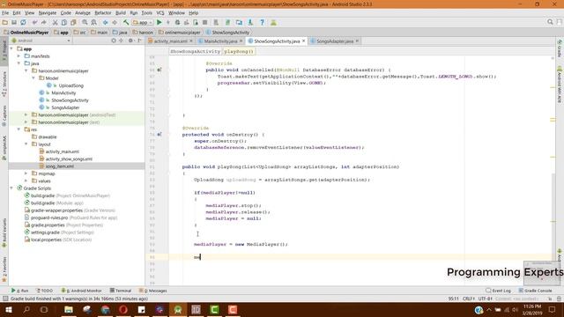Collapse the Gradle Scripts node
The height and width of the screenshot is (317, 564).
point(11,188)
